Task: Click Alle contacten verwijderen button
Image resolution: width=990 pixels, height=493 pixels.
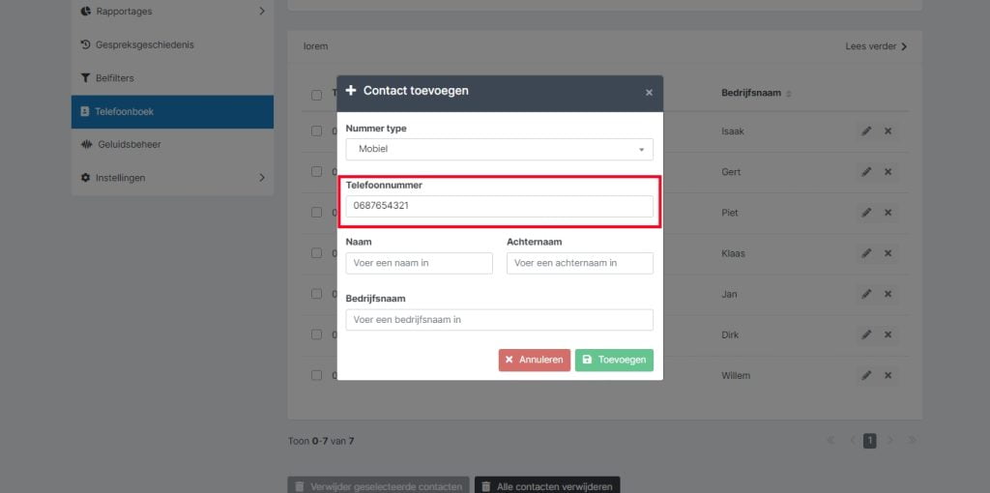Action: (547, 485)
